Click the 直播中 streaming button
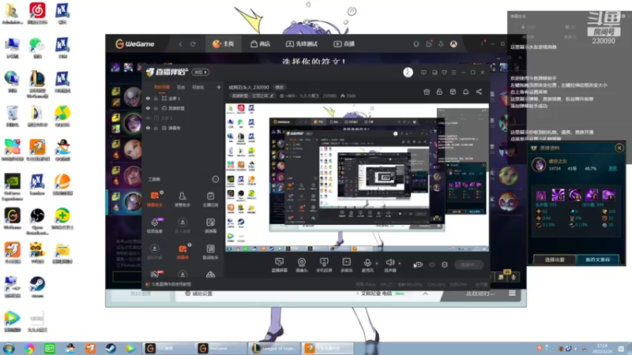The width and height of the screenshot is (632, 355). click(x=469, y=265)
